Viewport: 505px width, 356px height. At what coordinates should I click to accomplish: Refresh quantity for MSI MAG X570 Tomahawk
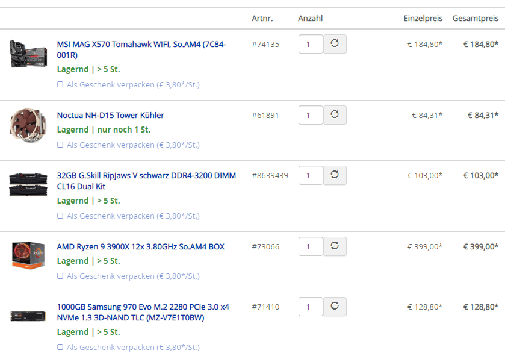click(335, 44)
